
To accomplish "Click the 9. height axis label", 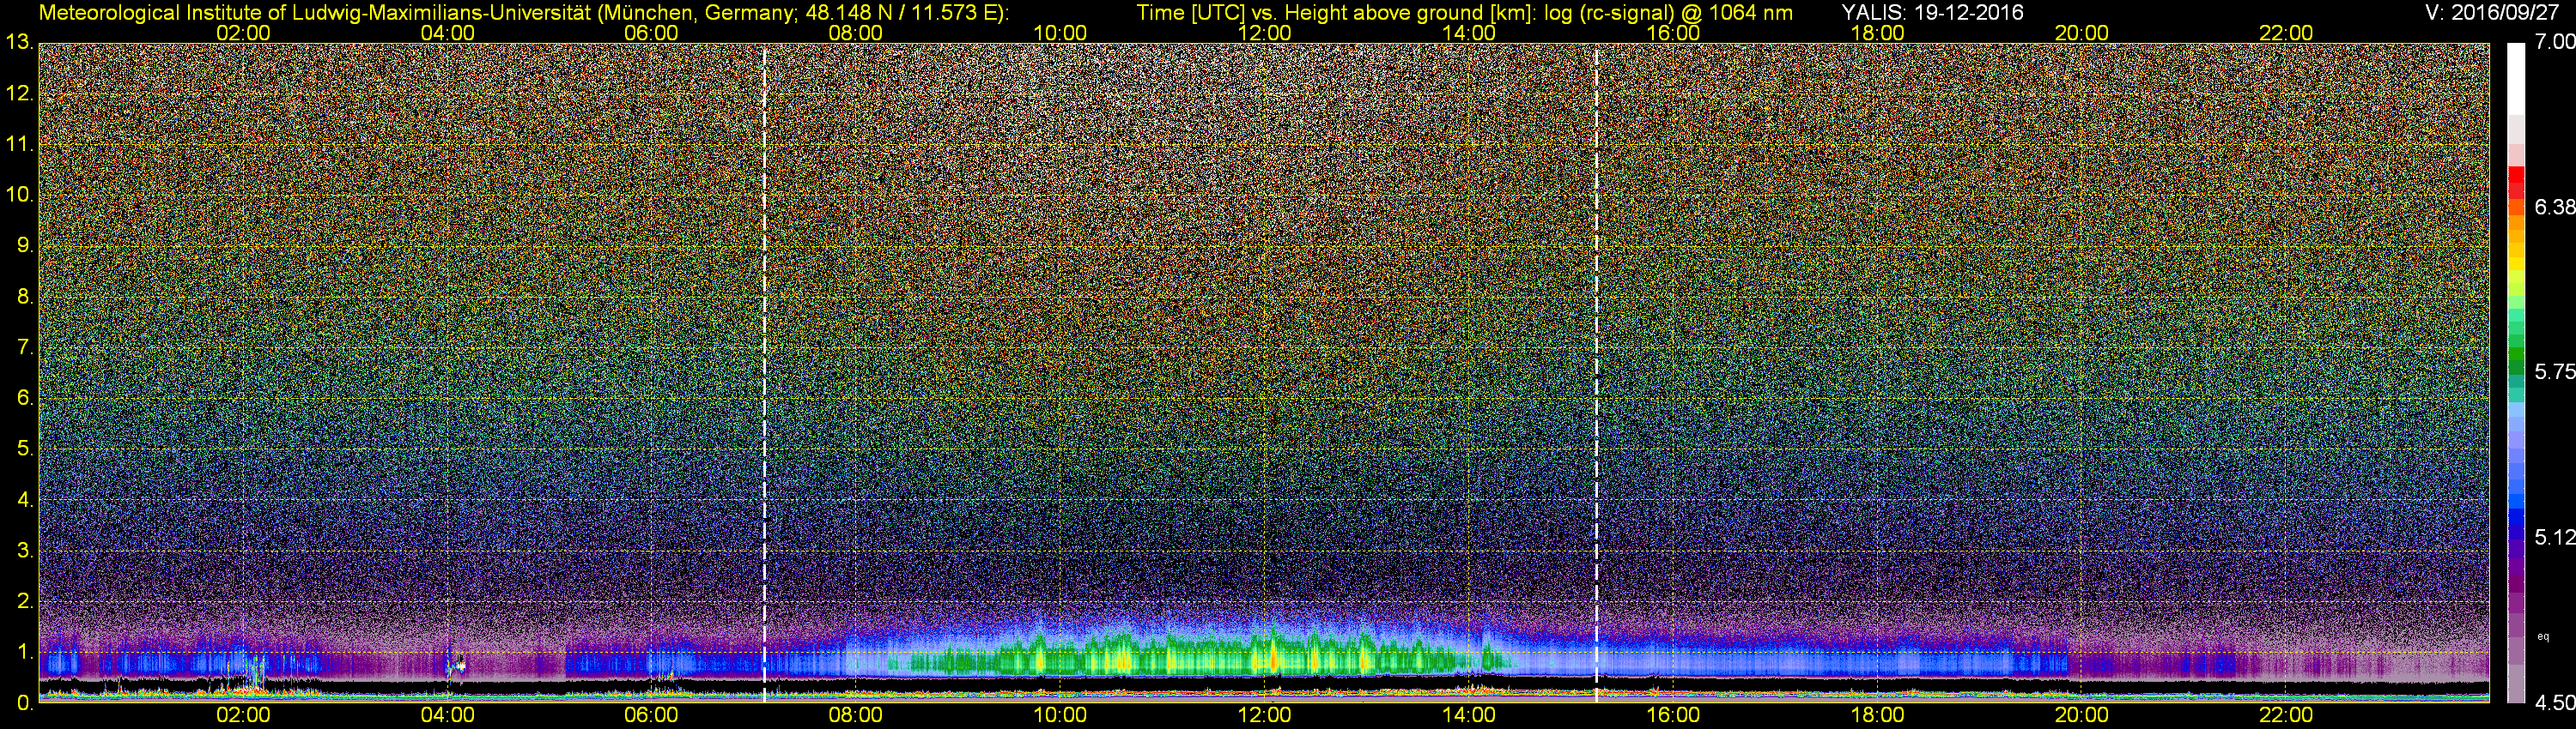I will [x=25, y=245].
